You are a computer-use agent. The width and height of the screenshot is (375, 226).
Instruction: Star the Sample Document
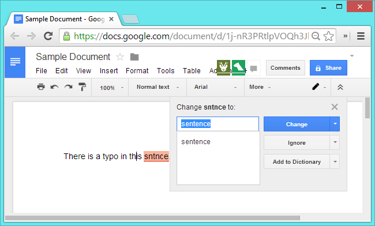point(120,57)
